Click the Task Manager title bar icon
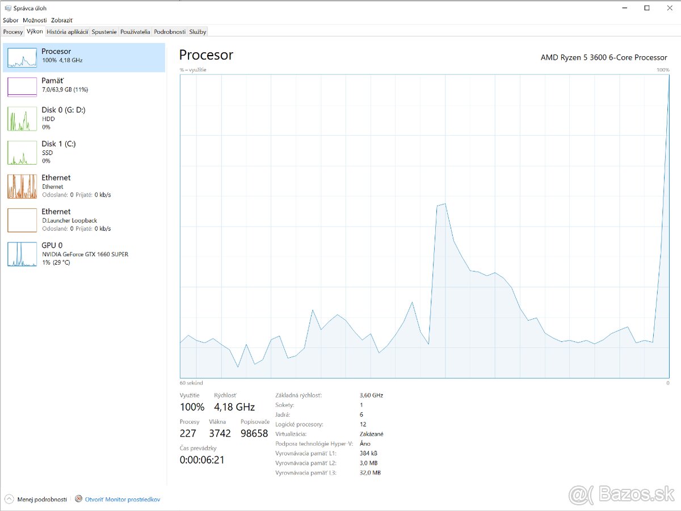Viewport: 681px width, 511px height. point(7,8)
